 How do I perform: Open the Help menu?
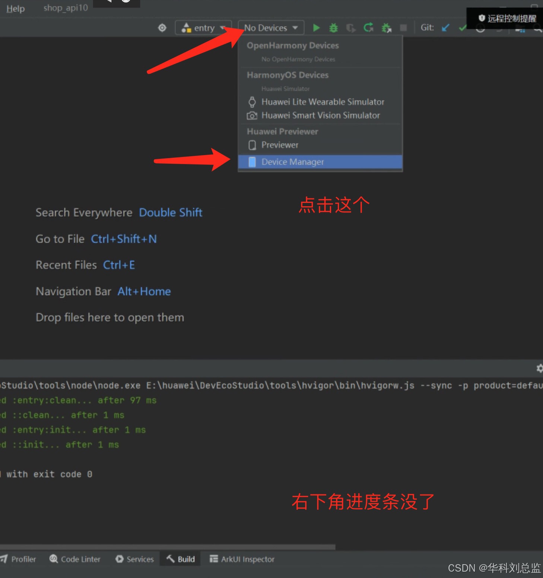16,9
